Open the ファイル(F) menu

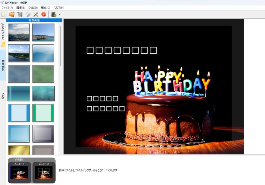point(7,8)
